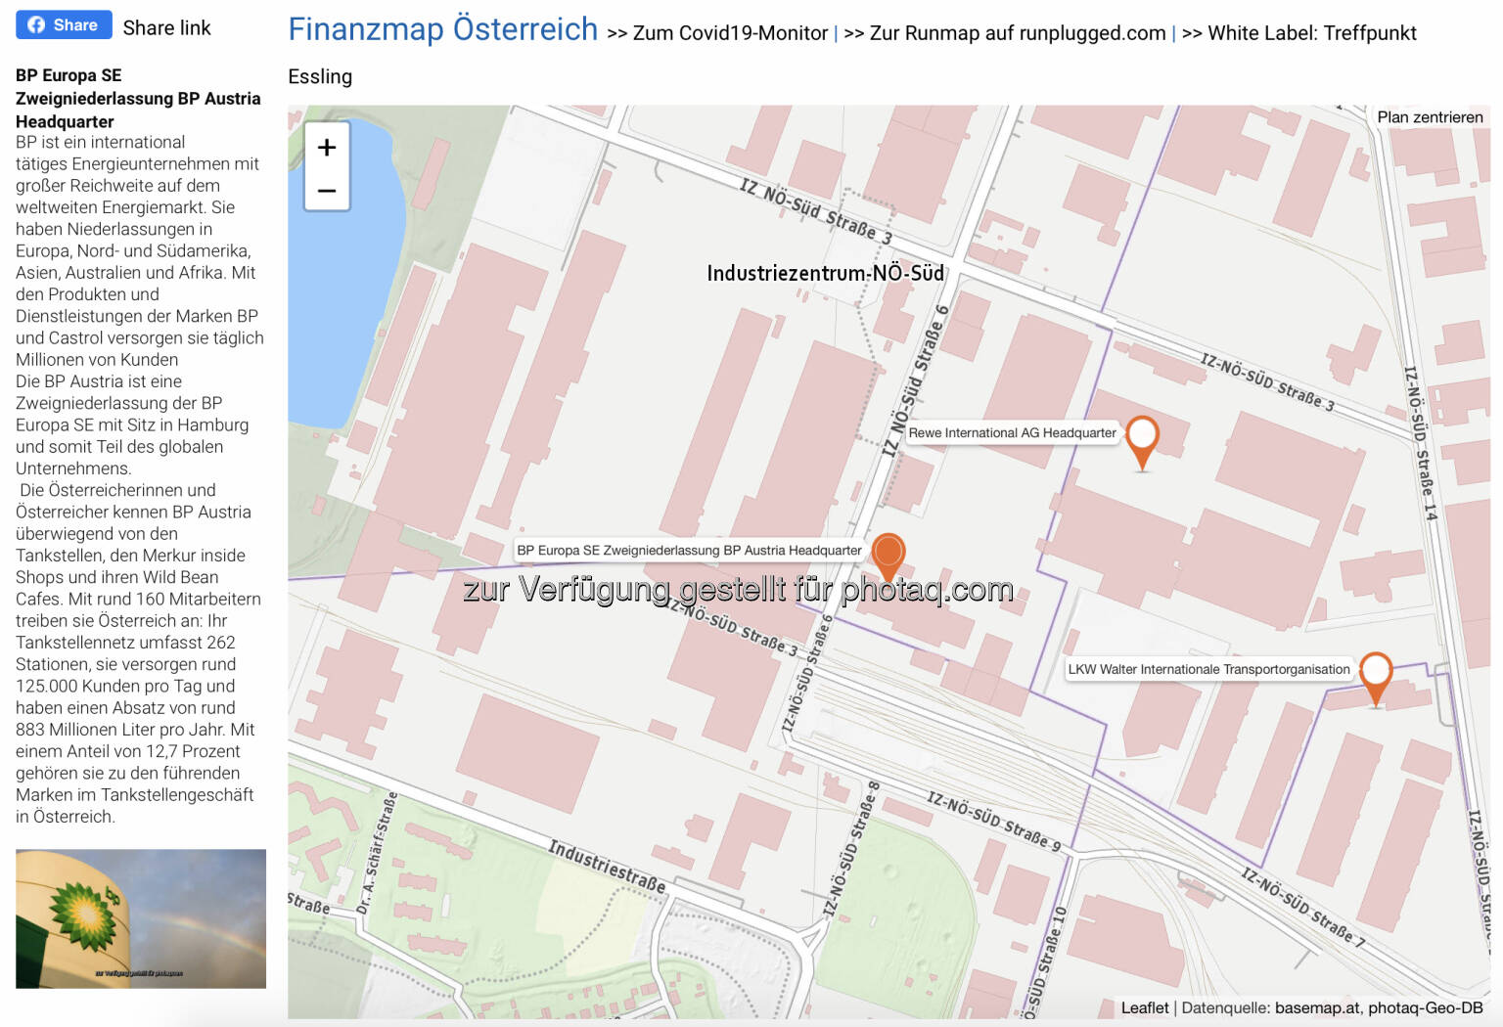Zoom in on the map

pyautogui.click(x=327, y=148)
